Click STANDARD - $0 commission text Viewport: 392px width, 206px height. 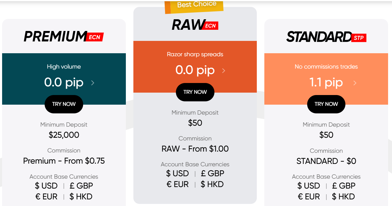(326, 161)
